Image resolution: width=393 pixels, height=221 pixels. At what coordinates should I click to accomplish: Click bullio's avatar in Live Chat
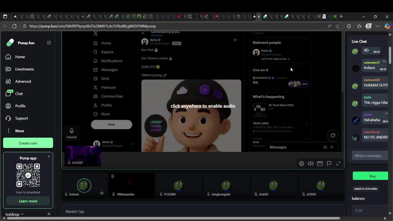[356, 120]
